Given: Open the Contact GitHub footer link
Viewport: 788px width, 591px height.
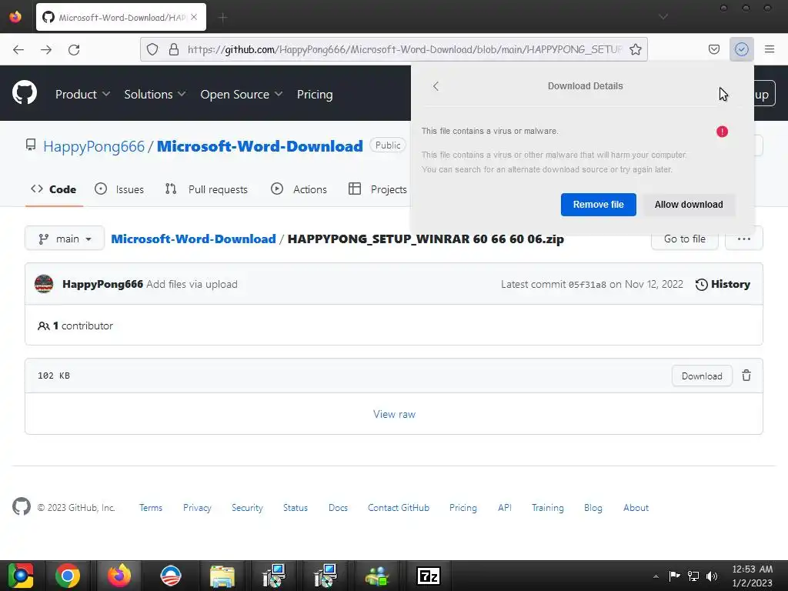Looking at the screenshot, I should 399,508.
